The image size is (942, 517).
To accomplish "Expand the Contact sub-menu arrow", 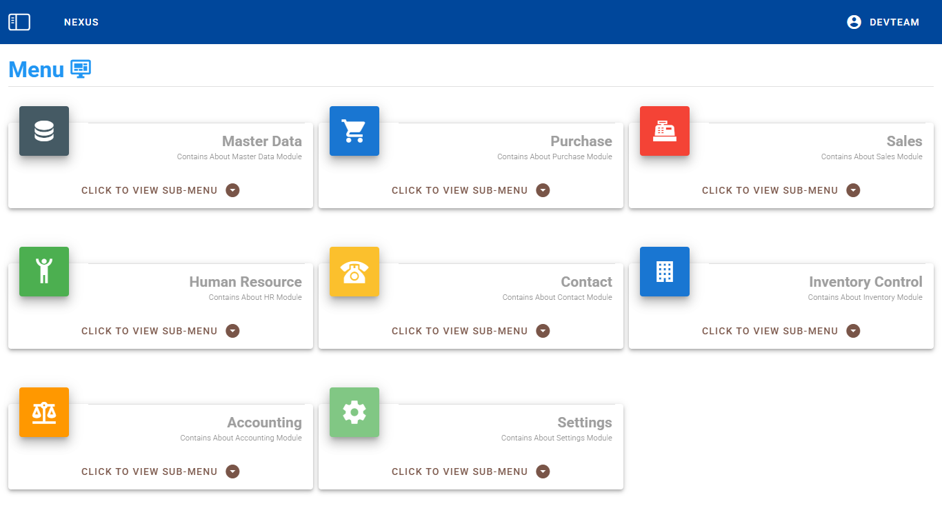I will tap(543, 331).
